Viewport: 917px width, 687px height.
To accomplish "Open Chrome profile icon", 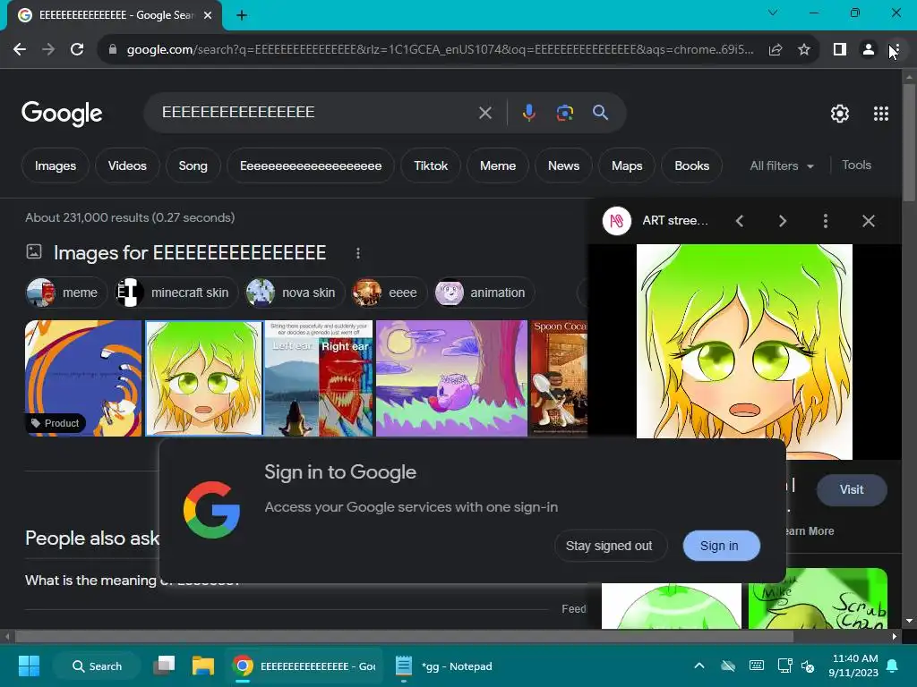I will [x=869, y=50].
